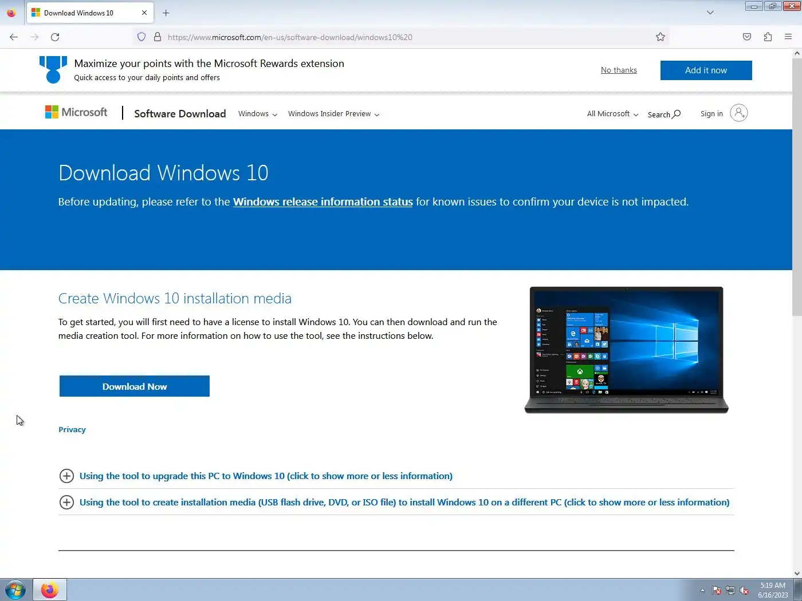Open the taskbar clock showing 5:19 AM

click(x=773, y=590)
